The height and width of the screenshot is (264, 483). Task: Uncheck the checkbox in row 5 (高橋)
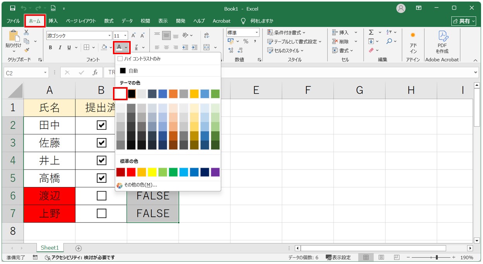[101, 178]
